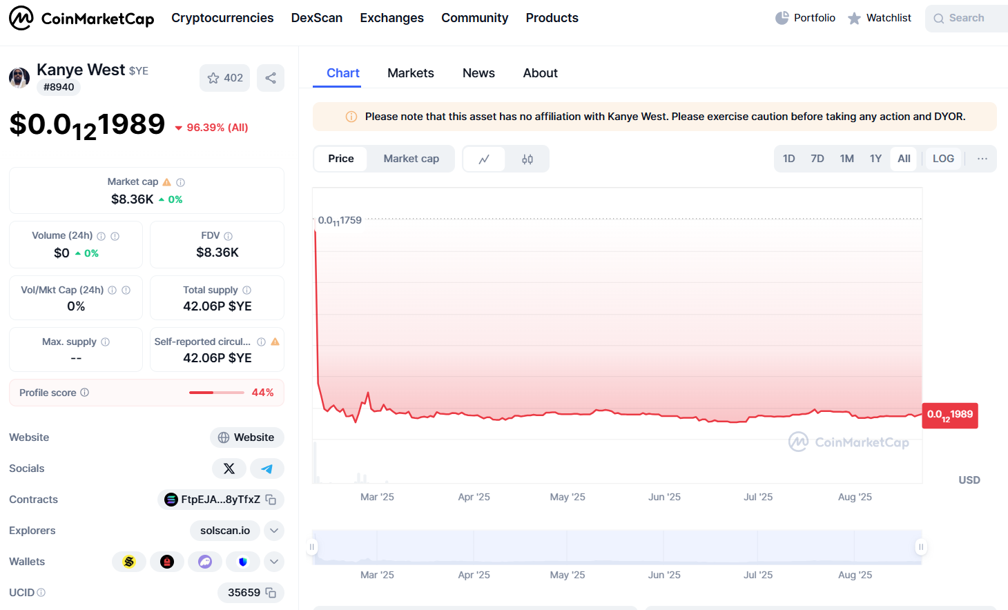
Task: Open the Cryptocurrencies menu
Action: (x=222, y=18)
